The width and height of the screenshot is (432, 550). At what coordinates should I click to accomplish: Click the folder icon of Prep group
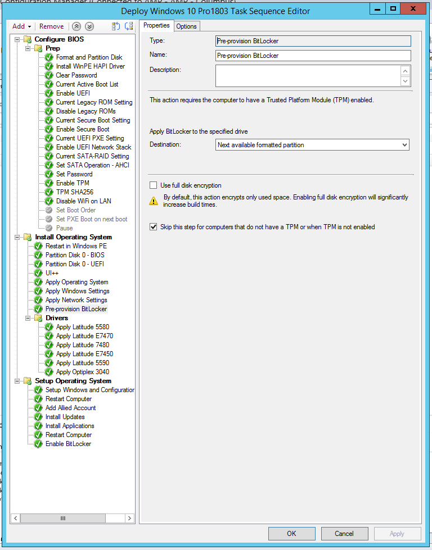[39, 48]
